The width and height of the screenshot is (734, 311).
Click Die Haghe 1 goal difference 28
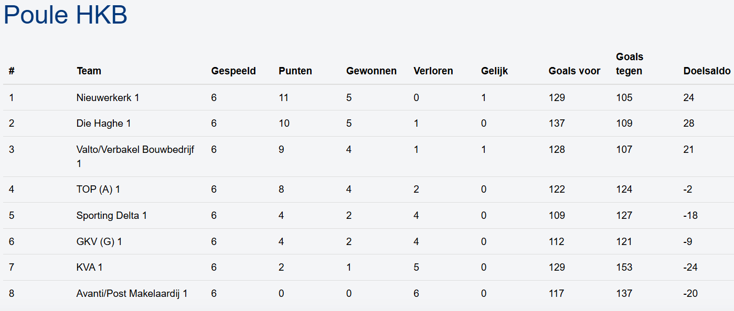pos(688,124)
